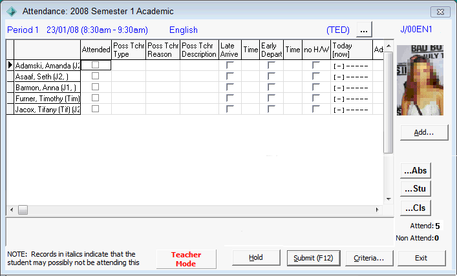This screenshot has height=276, width=457.
Task: Check Late Arrive for Furner, Timothy
Action: (x=230, y=98)
